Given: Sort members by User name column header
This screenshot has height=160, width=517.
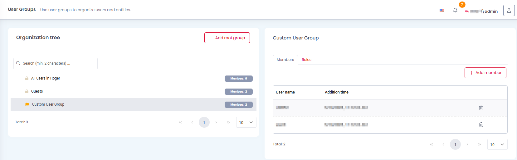Looking at the screenshot, I should (x=285, y=92).
